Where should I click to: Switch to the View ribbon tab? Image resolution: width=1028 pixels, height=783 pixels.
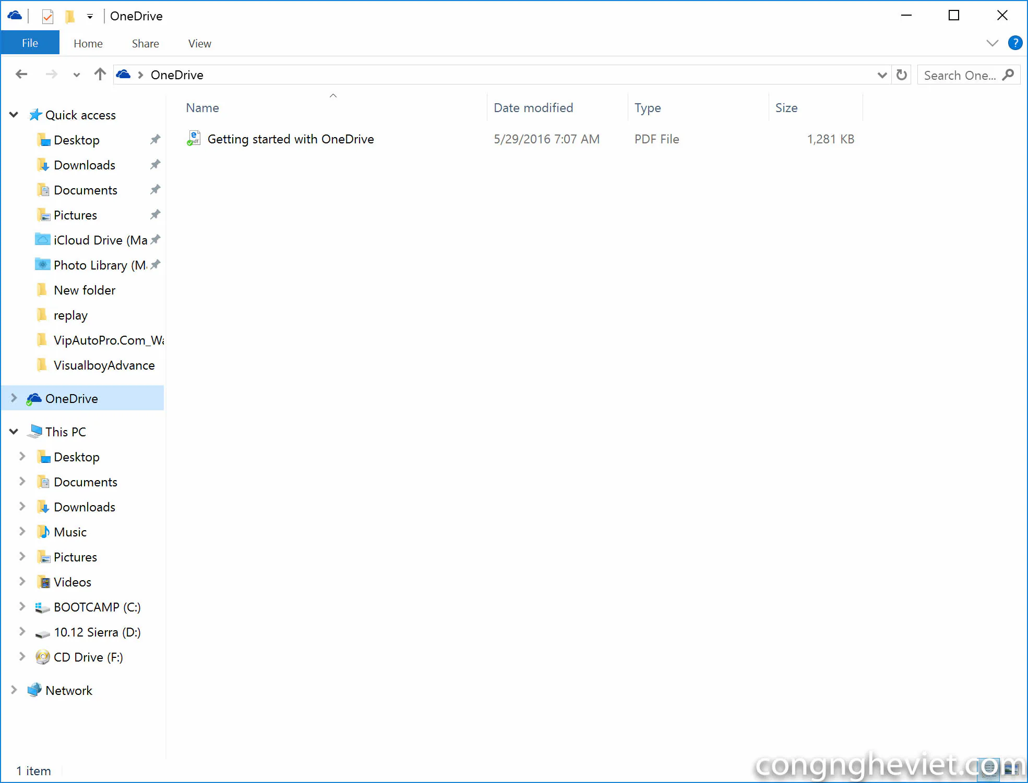pyautogui.click(x=199, y=44)
